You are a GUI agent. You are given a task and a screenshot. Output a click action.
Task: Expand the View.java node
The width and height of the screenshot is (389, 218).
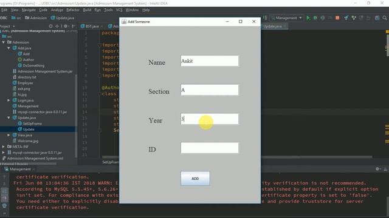[9, 135]
